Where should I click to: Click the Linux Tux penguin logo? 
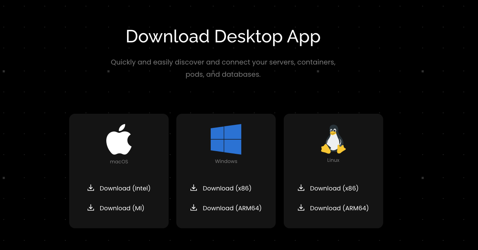pyautogui.click(x=333, y=139)
